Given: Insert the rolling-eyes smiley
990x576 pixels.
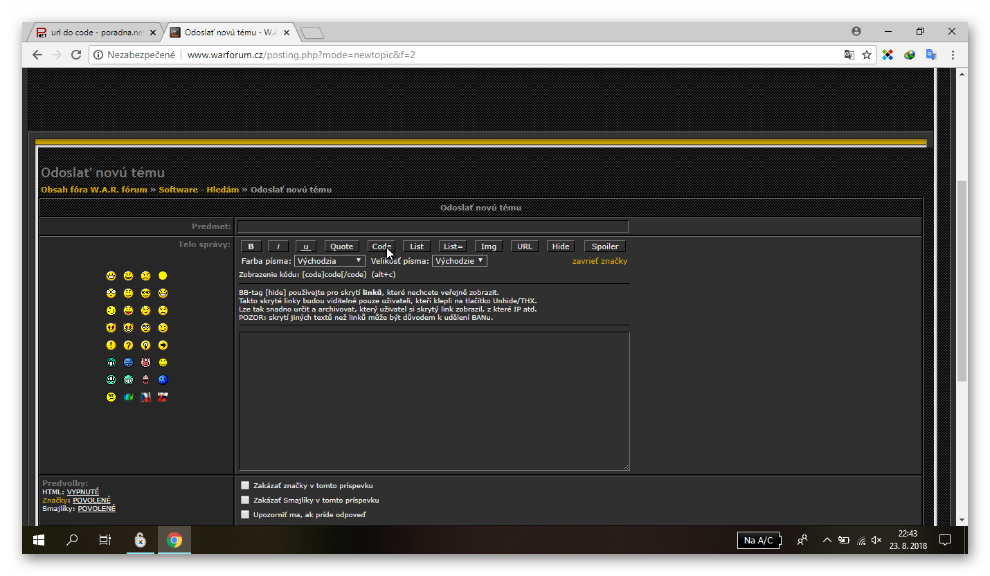Looking at the screenshot, I should coord(145,327).
